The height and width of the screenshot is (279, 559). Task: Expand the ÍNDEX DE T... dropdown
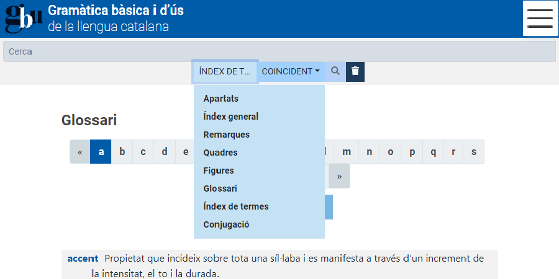225,71
